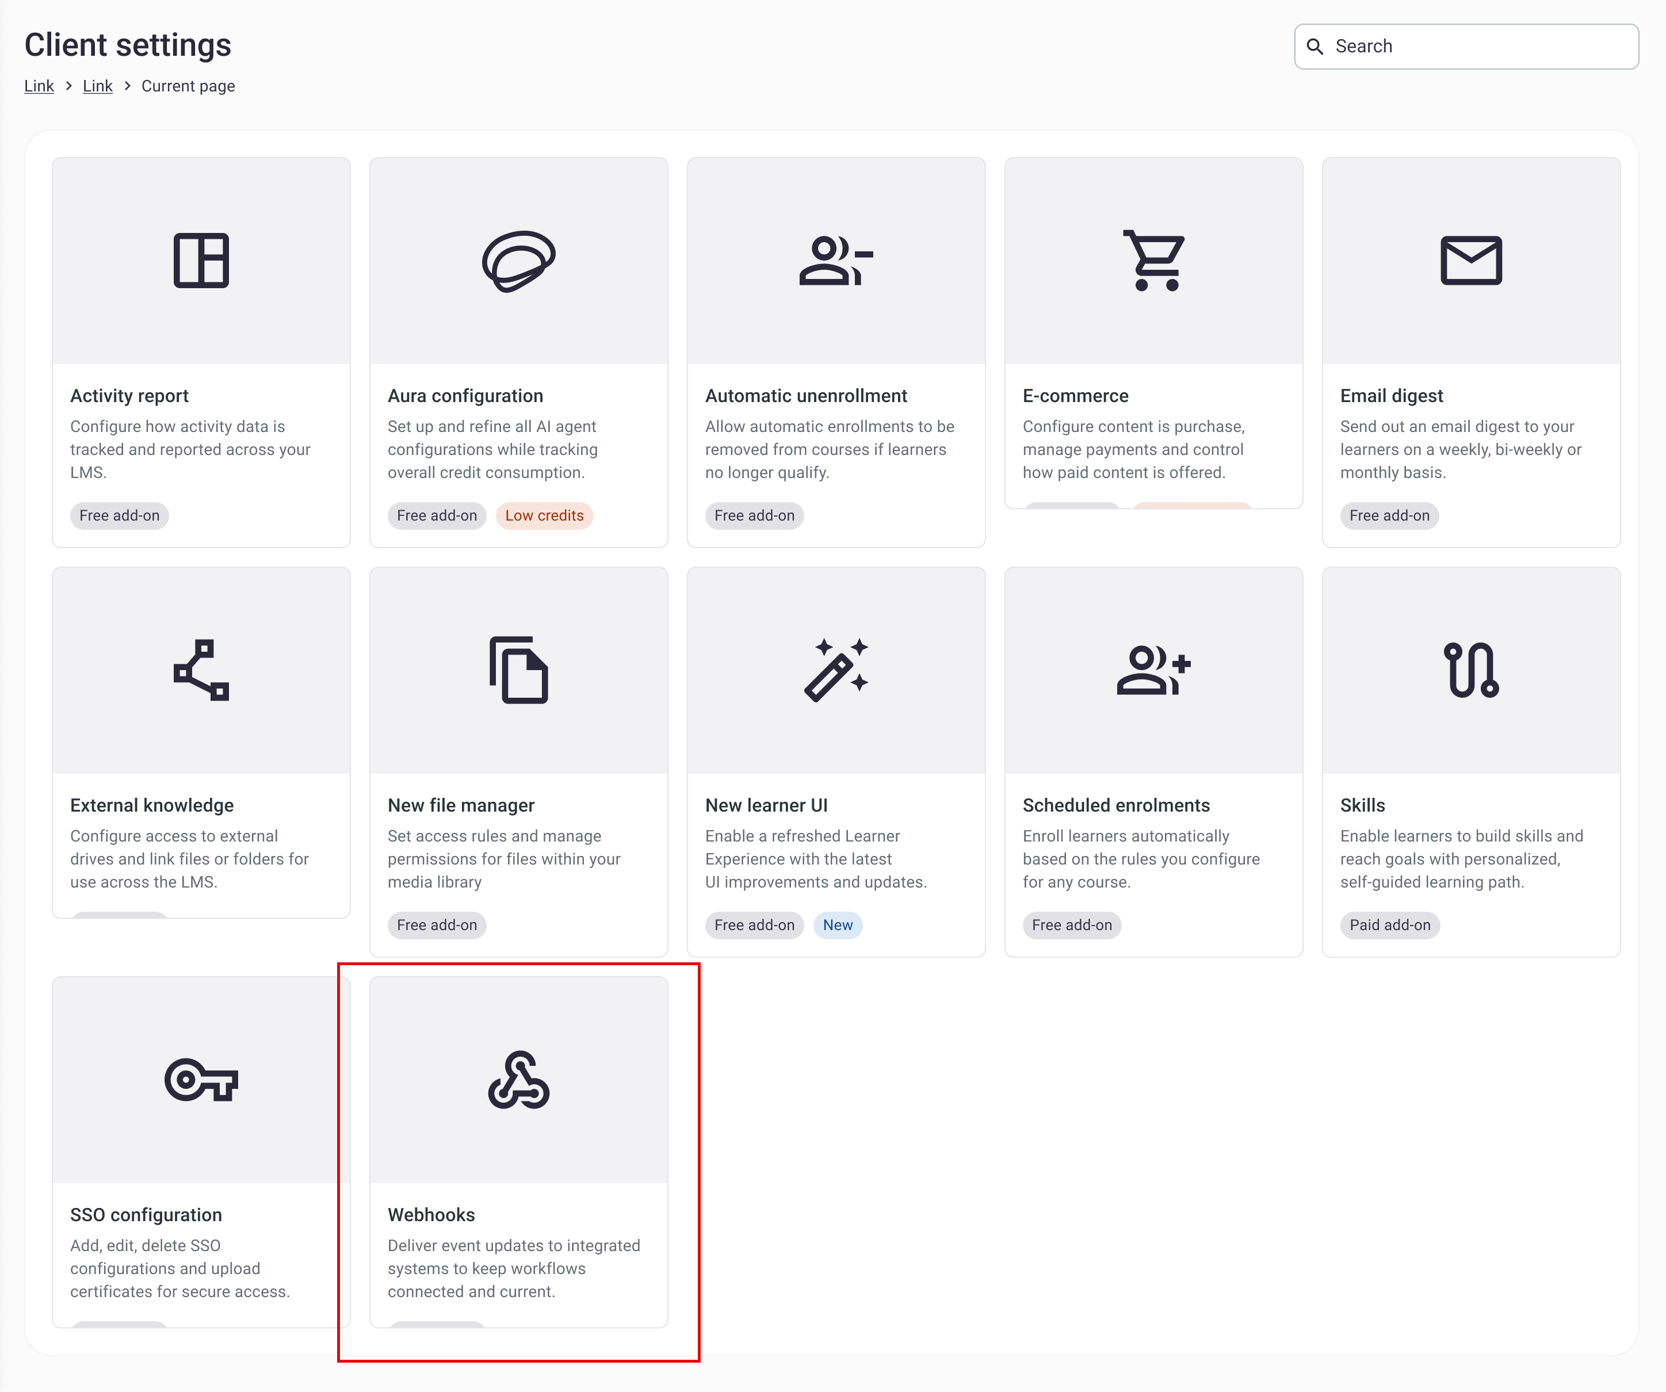Open the Webhooks icon tile
This screenshot has height=1392, width=1666.
point(519,1080)
